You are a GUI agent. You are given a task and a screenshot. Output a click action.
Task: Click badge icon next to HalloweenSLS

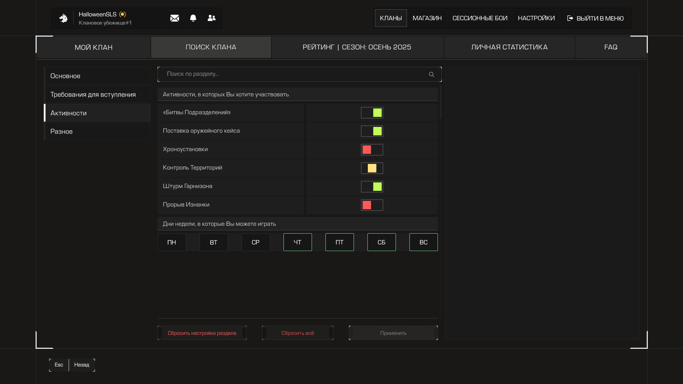click(x=123, y=14)
